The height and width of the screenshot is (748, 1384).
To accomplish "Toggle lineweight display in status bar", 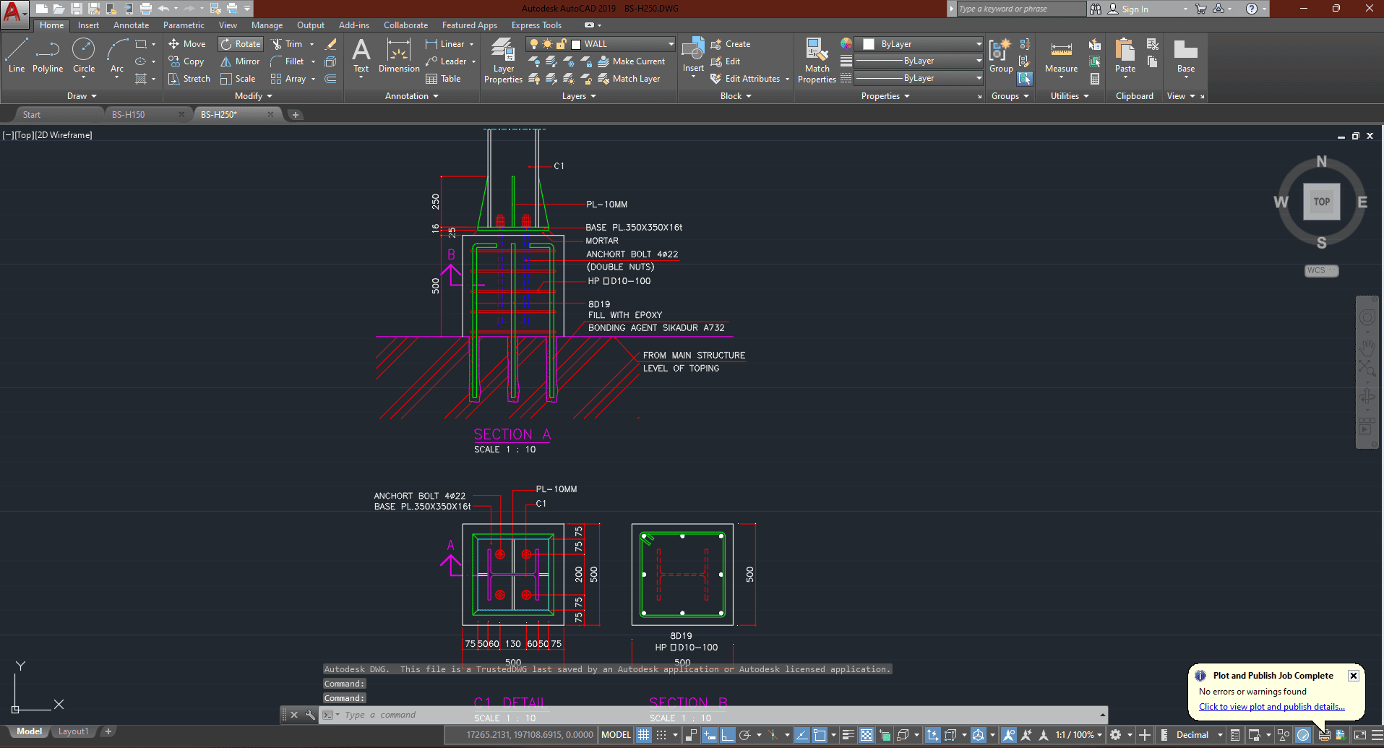I will pos(848,735).
